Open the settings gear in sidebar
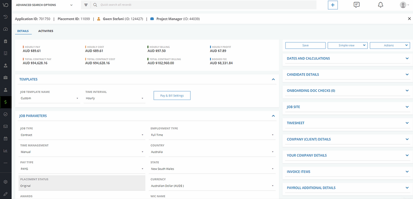 coord(6,182)
